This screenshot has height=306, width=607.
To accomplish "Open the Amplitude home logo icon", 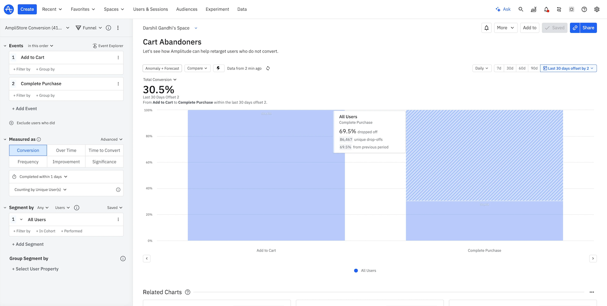I will (8, 9).
